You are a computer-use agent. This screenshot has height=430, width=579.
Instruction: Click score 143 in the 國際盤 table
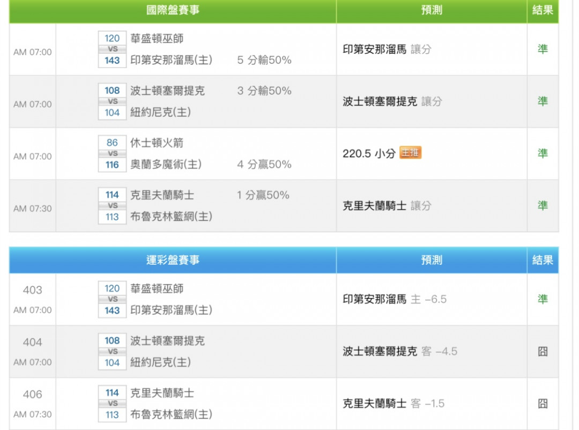112,60
